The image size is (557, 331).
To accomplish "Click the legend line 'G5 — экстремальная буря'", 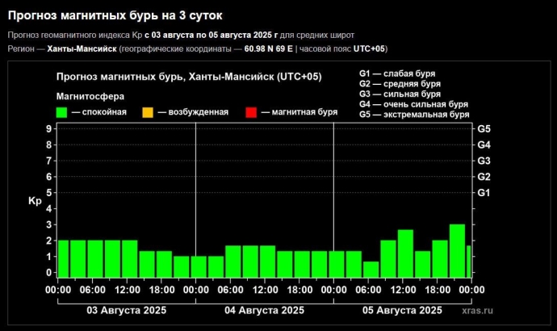I will tap(414, 115).
